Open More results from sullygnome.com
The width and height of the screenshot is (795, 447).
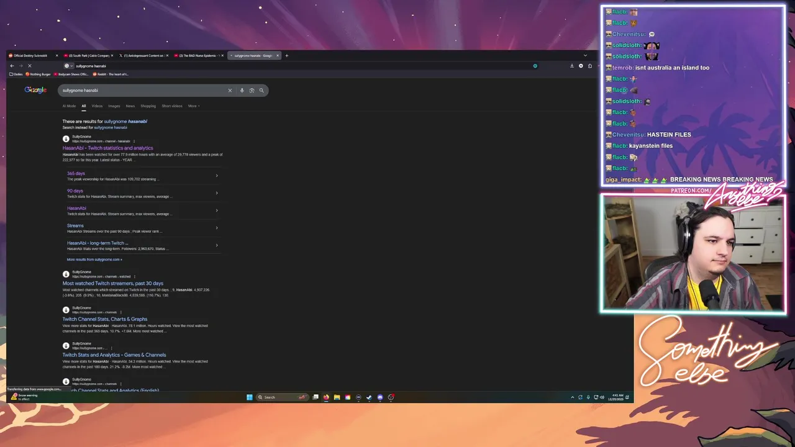(x=94, y=260)
